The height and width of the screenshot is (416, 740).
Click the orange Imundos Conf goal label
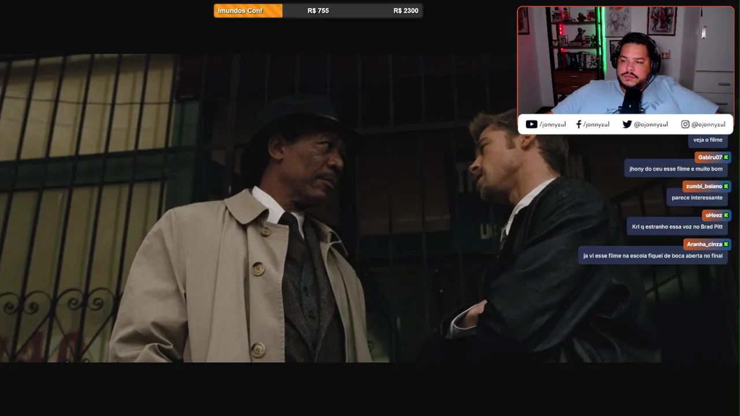tap(248, 10)
